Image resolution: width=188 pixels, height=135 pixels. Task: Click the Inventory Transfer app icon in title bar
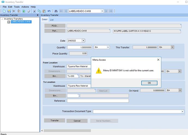(x=3, y=2)
